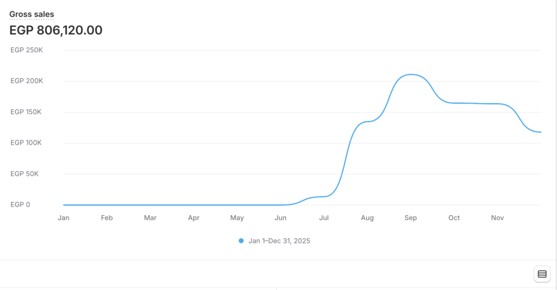
Task: Select the EGP 100K axis label
Action: coord(27,143)
